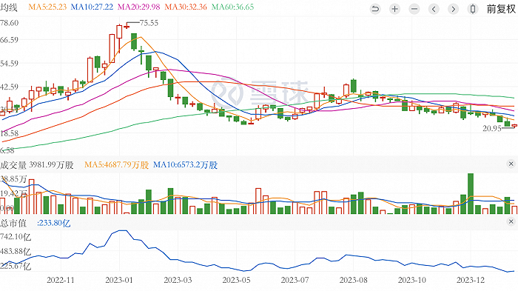Shift chart left with the chevron icon
The width and height of the screenshot is (518, 291).
tap(434, 9)
